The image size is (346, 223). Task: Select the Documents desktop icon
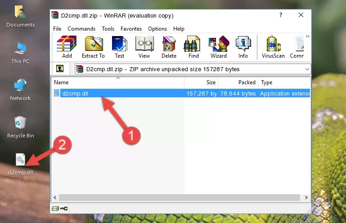point(20,17)
